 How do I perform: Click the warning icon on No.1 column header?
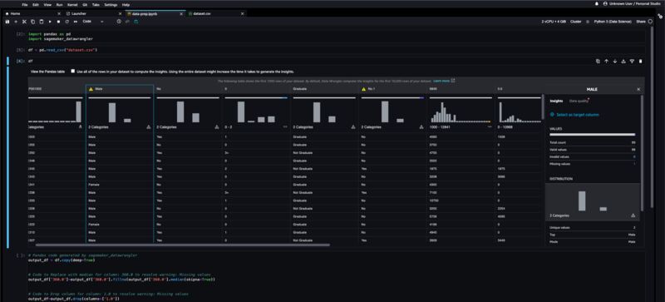pyautogui.click(x=363, y=89)
